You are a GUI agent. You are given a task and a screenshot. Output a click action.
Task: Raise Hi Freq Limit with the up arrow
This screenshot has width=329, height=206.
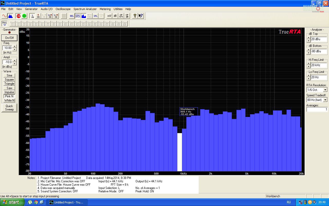[x=308, y=64]
